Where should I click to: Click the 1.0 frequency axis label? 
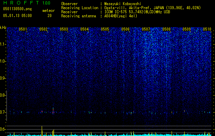[3, 62]
